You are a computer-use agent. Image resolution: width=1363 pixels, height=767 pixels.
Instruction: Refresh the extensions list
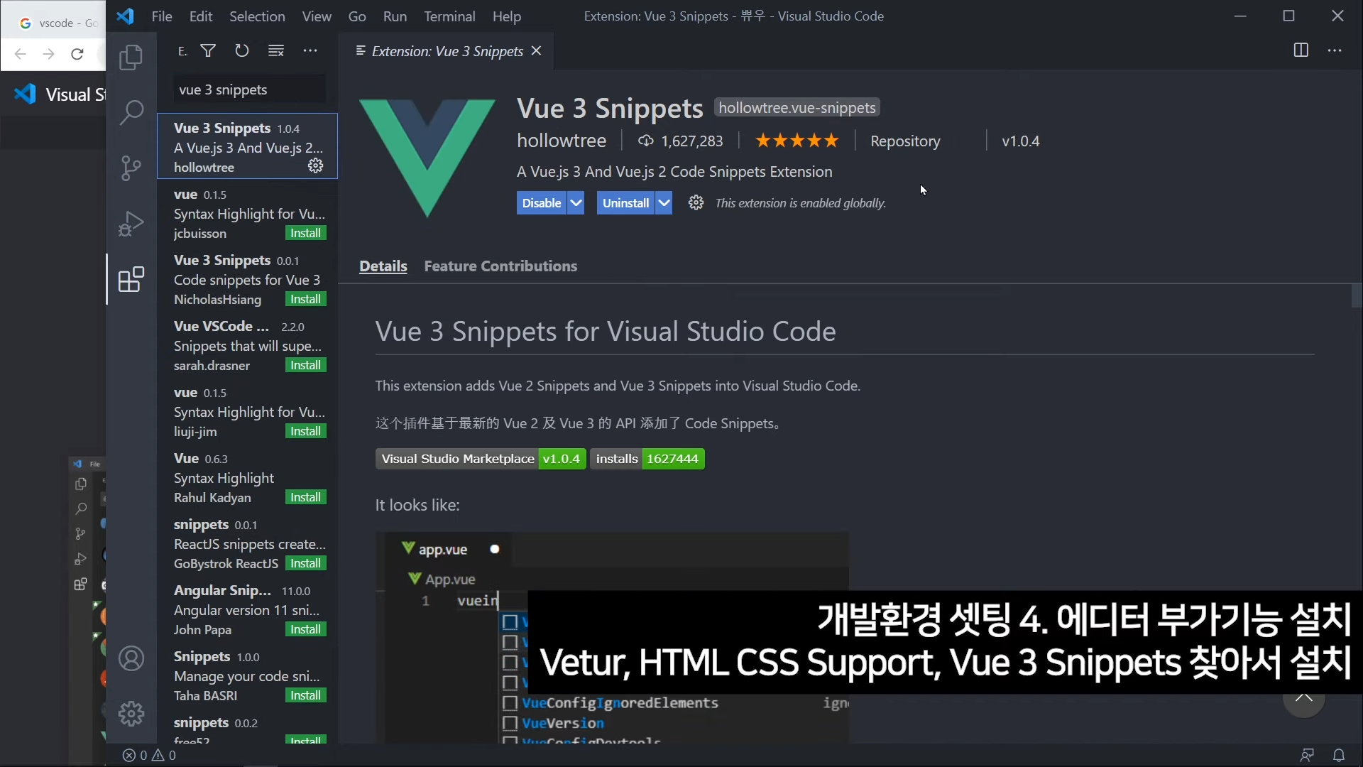click(242, 50)
